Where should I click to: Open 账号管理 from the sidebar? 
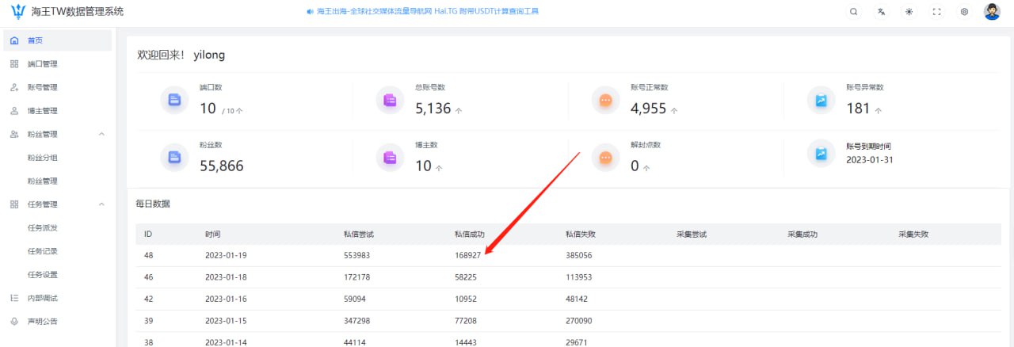click(42, 87)
